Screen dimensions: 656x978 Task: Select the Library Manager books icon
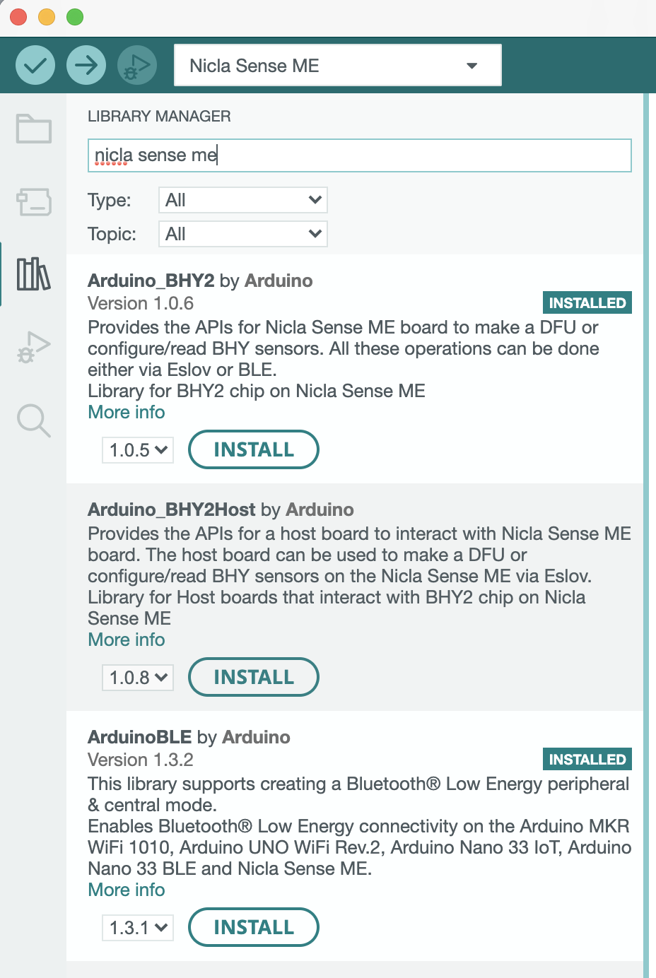(x=33, y=274)
